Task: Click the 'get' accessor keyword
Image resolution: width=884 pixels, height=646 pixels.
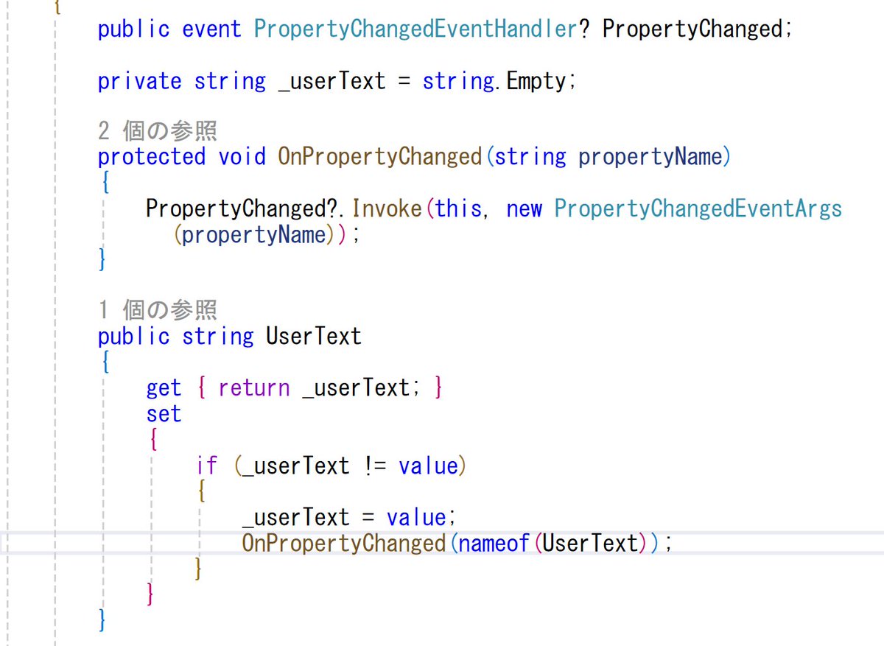Action: pyautogui.click(x=164, y=388)
